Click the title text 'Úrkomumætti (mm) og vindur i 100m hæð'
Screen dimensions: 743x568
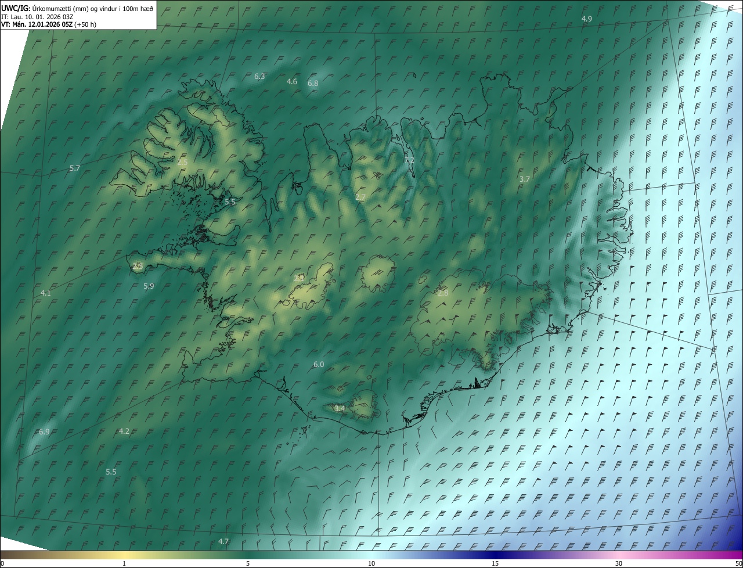click(x=93, y=8)
